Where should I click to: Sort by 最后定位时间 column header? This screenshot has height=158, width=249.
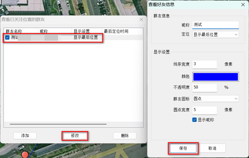(x=122, y=31)
